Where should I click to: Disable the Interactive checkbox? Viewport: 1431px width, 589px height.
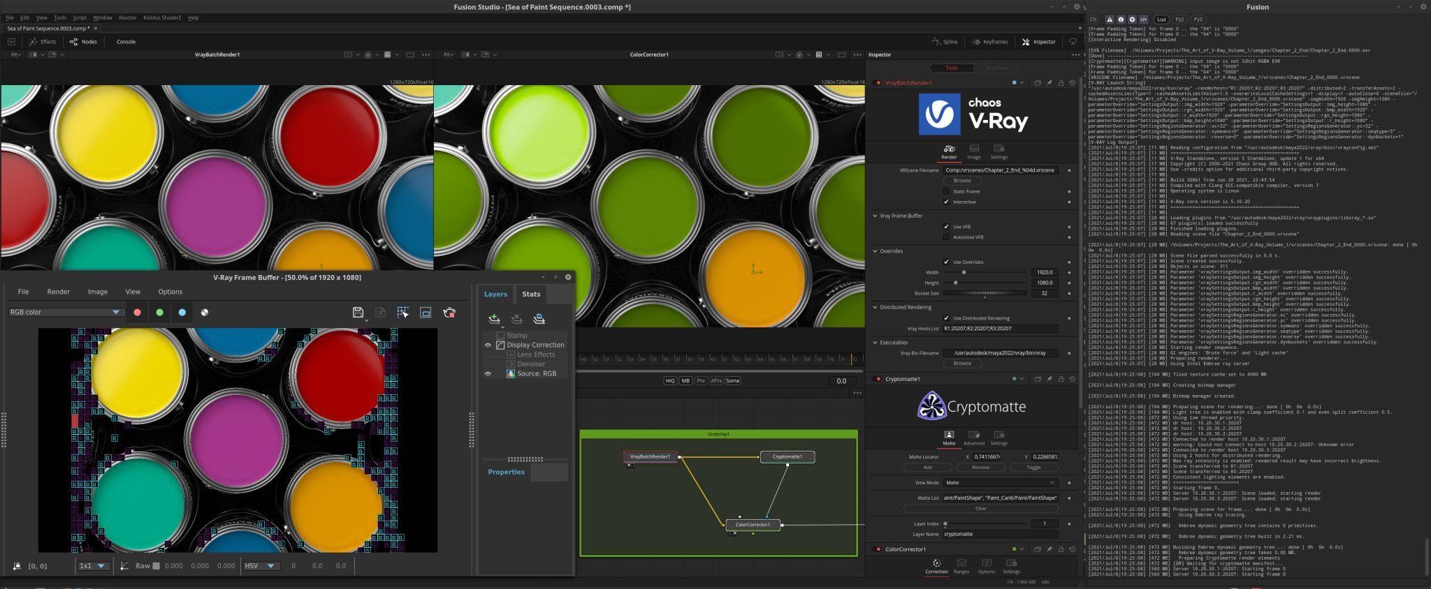tap(946, 202)
